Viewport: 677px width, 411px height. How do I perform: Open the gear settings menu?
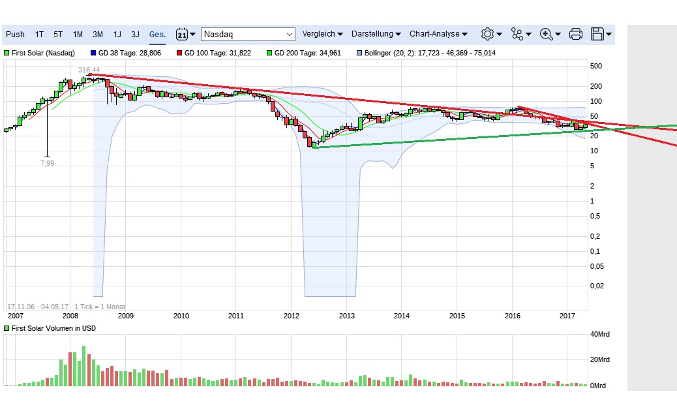pos(490,34)
